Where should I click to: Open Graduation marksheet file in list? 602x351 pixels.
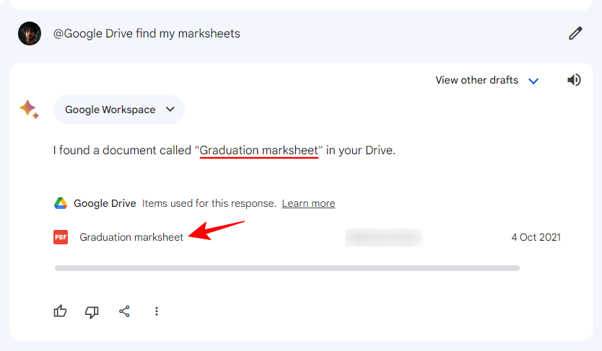[131, 237]
